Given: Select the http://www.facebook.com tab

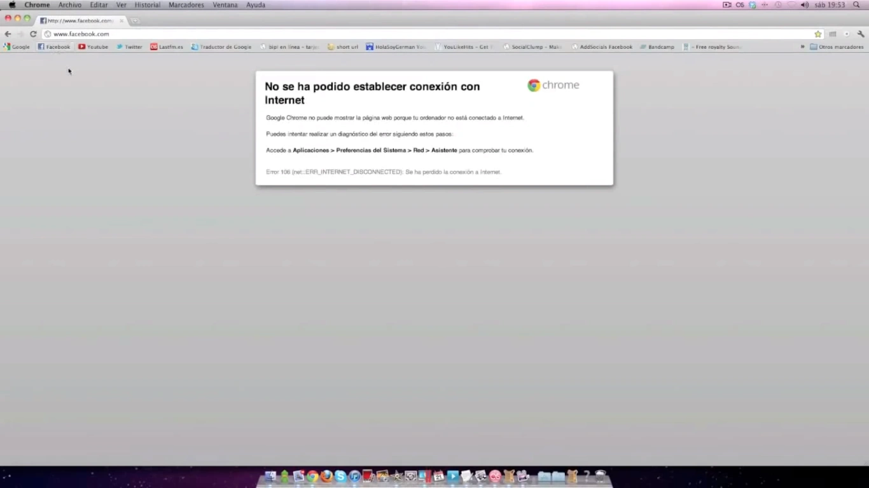Looking at the screenshot, I should point(80,20).
